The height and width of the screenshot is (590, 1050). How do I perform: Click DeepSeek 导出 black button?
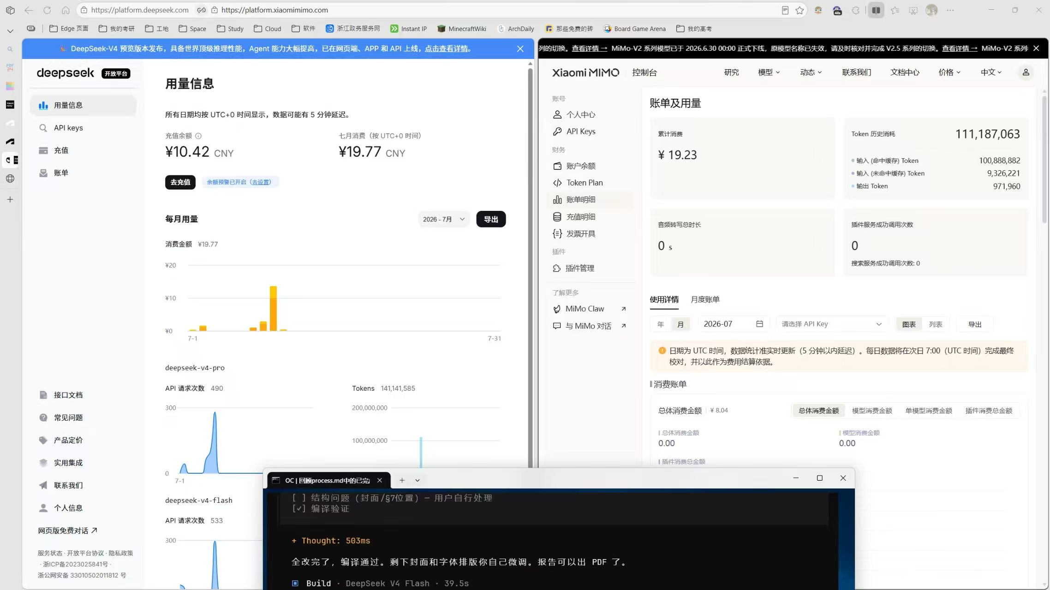(491, 219)
